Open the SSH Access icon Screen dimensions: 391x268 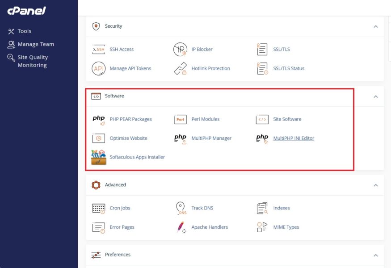[99, 49]
